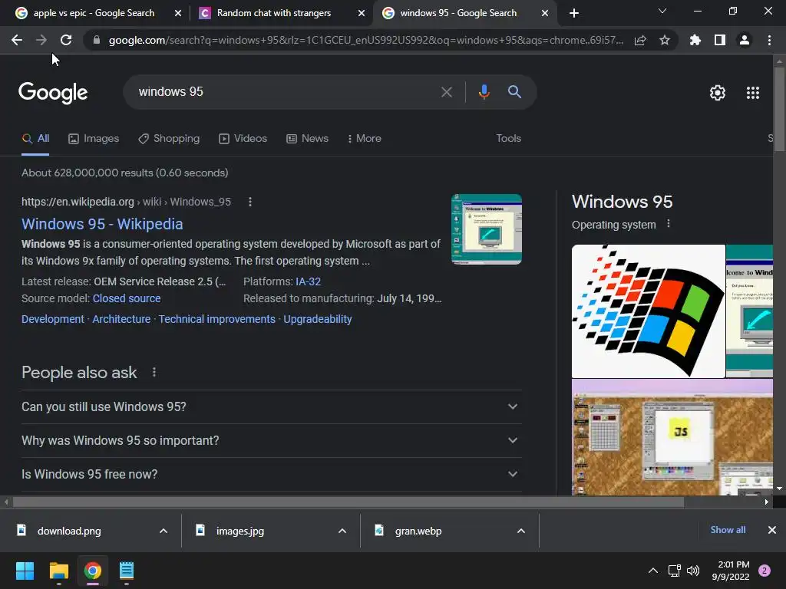
Task: Open Google quick settings gear
Action: pyautogui.click(x=718, y=93)
